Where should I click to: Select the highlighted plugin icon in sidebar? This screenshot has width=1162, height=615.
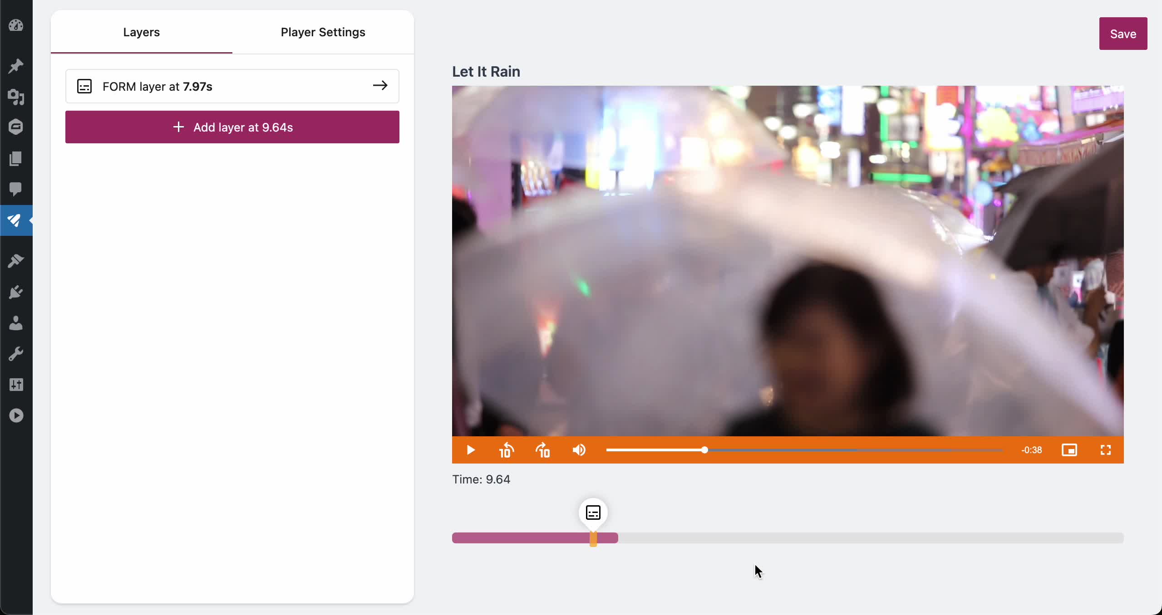point(16,221)
